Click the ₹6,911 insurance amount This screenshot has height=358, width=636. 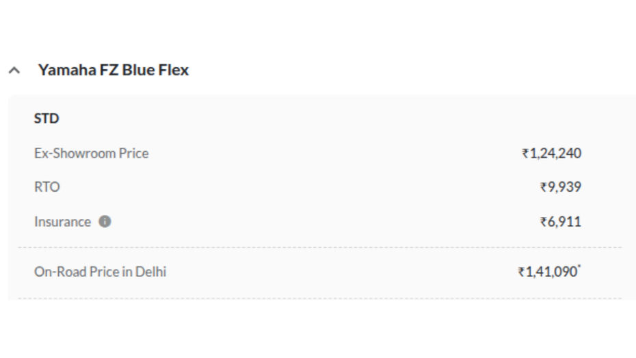[x=561, y=222]
